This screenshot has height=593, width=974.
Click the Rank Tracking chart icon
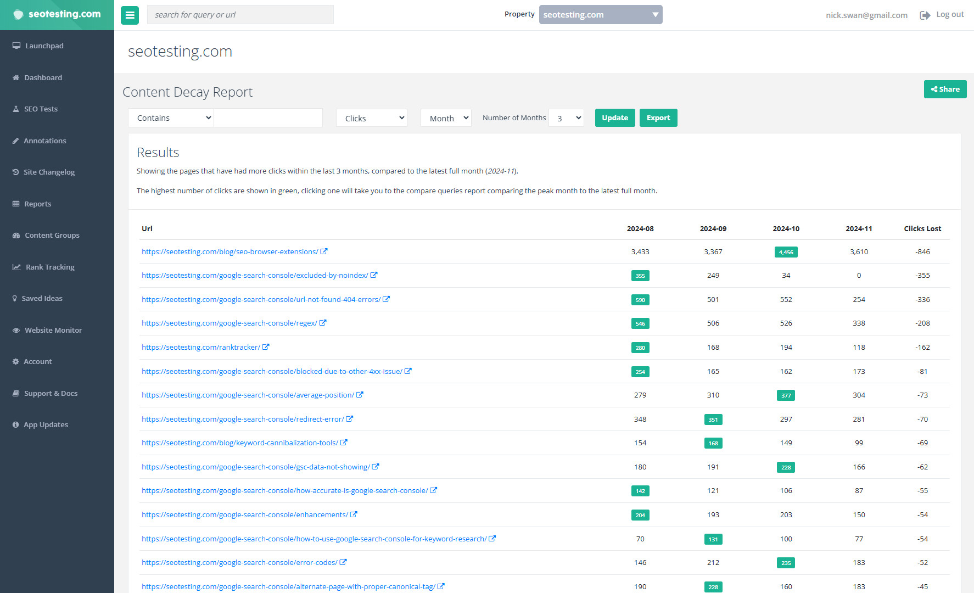(x=16, y=267)
